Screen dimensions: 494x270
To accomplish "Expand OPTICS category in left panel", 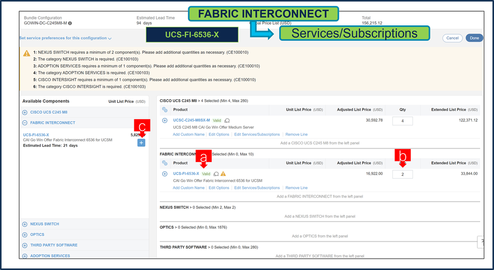I will click(x=25, y=235).
